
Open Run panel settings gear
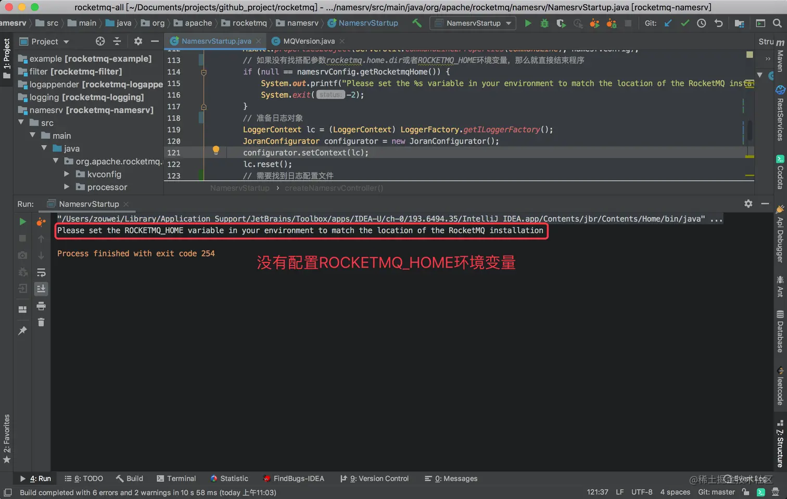click(748, 204)
